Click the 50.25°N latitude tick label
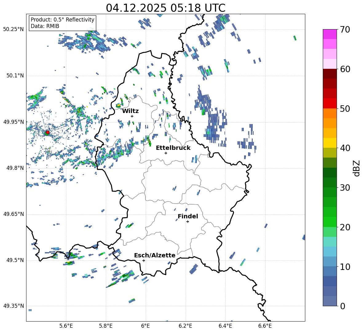The height and width of the screenshot is (332, 364). coord(14,29)
